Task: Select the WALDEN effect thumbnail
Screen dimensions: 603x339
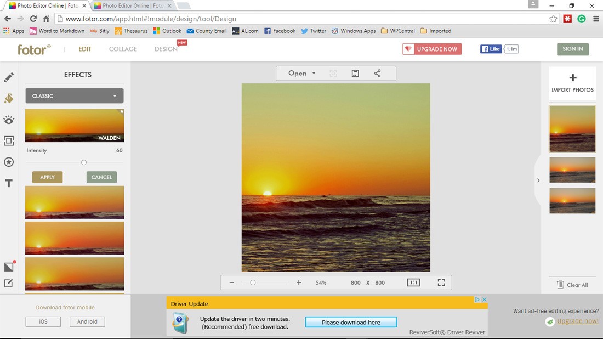Action: click(x=74, y=125)
